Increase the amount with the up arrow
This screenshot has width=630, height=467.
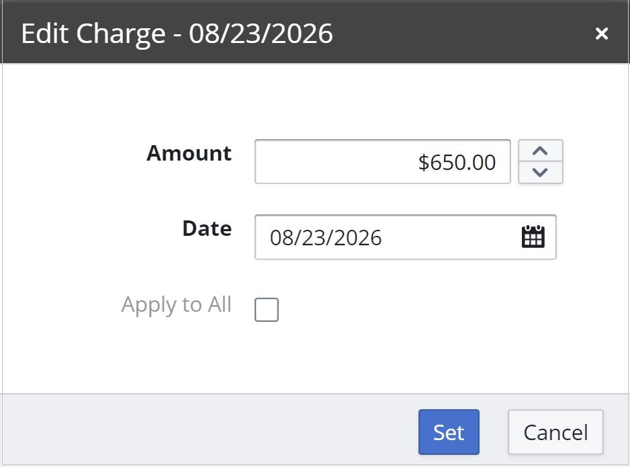[x=541, y=151]
